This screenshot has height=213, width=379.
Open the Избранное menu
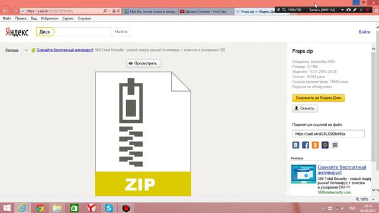pos(49,18)
